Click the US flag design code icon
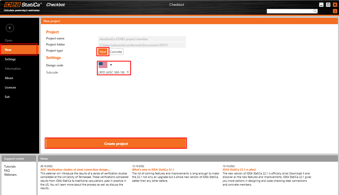 pos(103,65)
